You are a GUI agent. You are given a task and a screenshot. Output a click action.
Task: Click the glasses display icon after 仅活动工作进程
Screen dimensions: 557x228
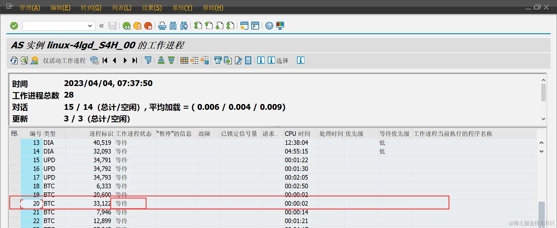[94, 60]
